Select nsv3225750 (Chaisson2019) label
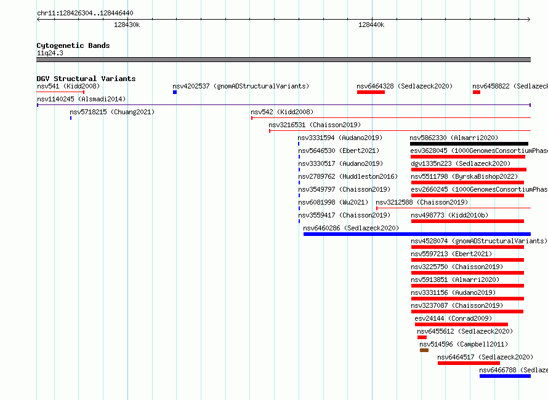 pyautogui.click(x=457, y=267)
